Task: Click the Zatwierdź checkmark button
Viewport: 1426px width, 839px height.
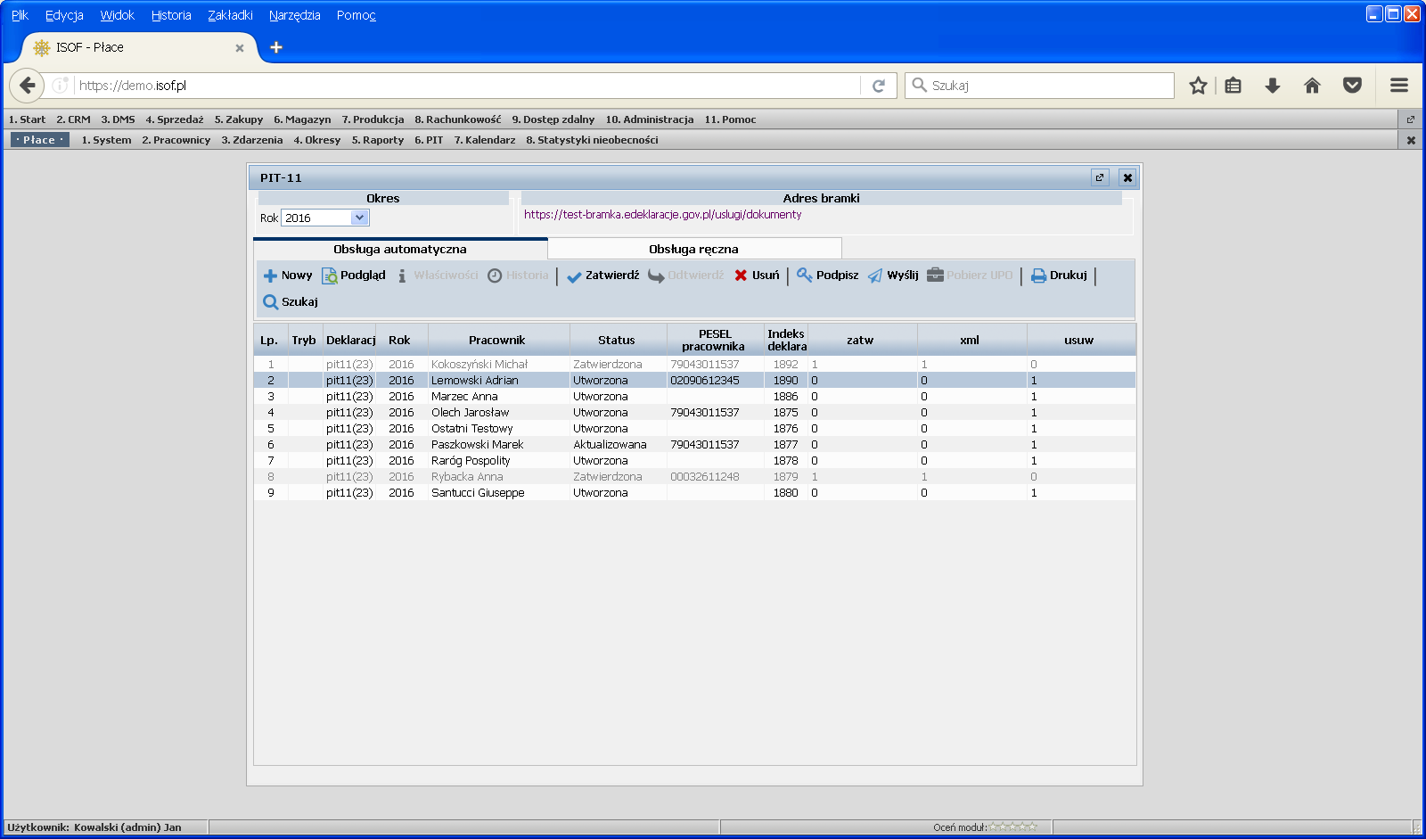Action: click(603, 276)
